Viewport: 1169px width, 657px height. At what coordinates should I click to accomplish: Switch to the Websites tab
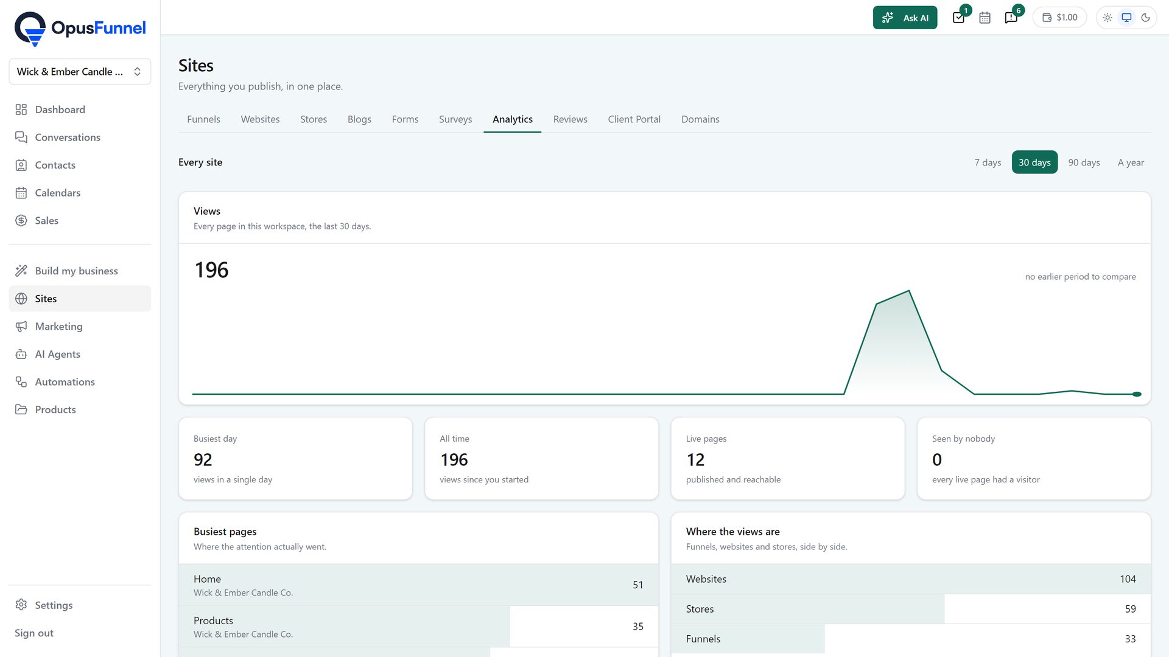(260, 119)
